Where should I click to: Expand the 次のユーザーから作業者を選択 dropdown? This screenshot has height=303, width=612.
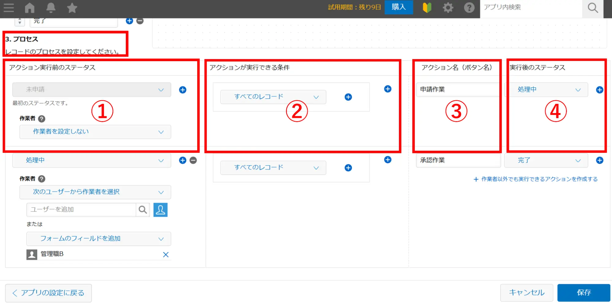pyautogui.click(x=95, y=192)
